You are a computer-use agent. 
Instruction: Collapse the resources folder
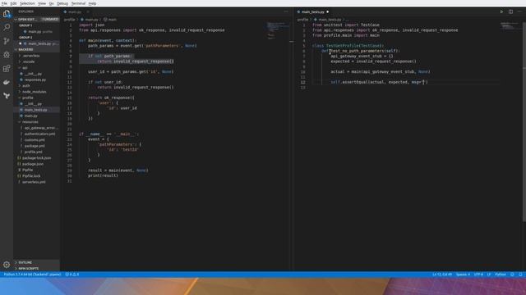36,122
